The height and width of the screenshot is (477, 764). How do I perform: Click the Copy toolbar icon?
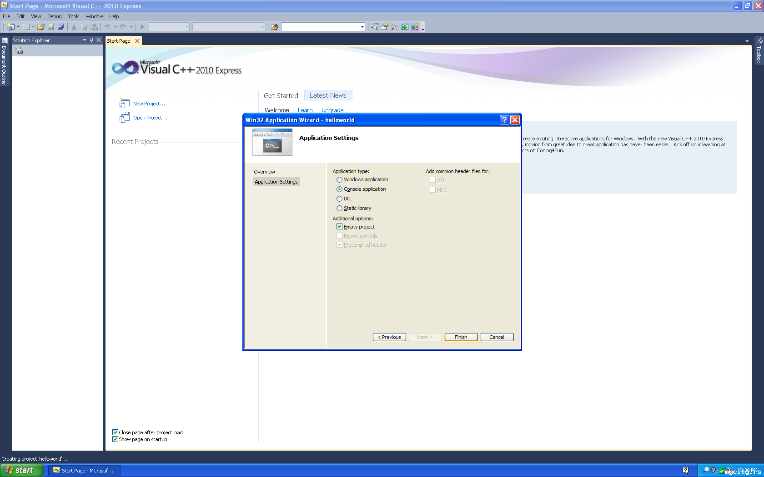pos(84,27)
